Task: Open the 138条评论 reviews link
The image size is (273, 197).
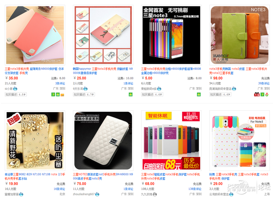Action: pos(195,189)
